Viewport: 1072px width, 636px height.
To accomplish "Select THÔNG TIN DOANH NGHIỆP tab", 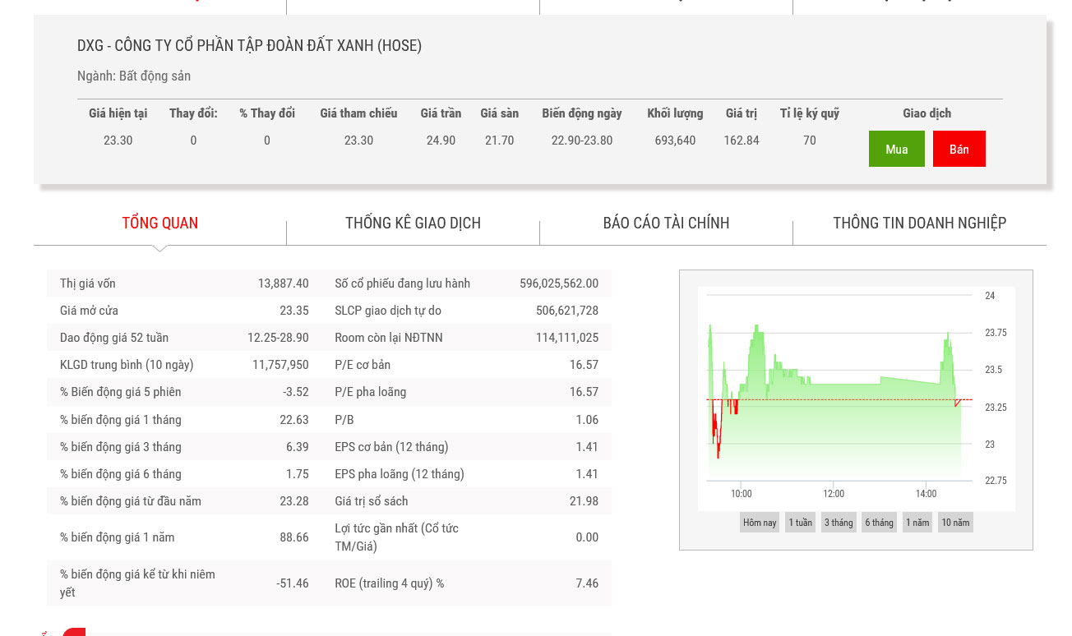I will tap(919, 223).
